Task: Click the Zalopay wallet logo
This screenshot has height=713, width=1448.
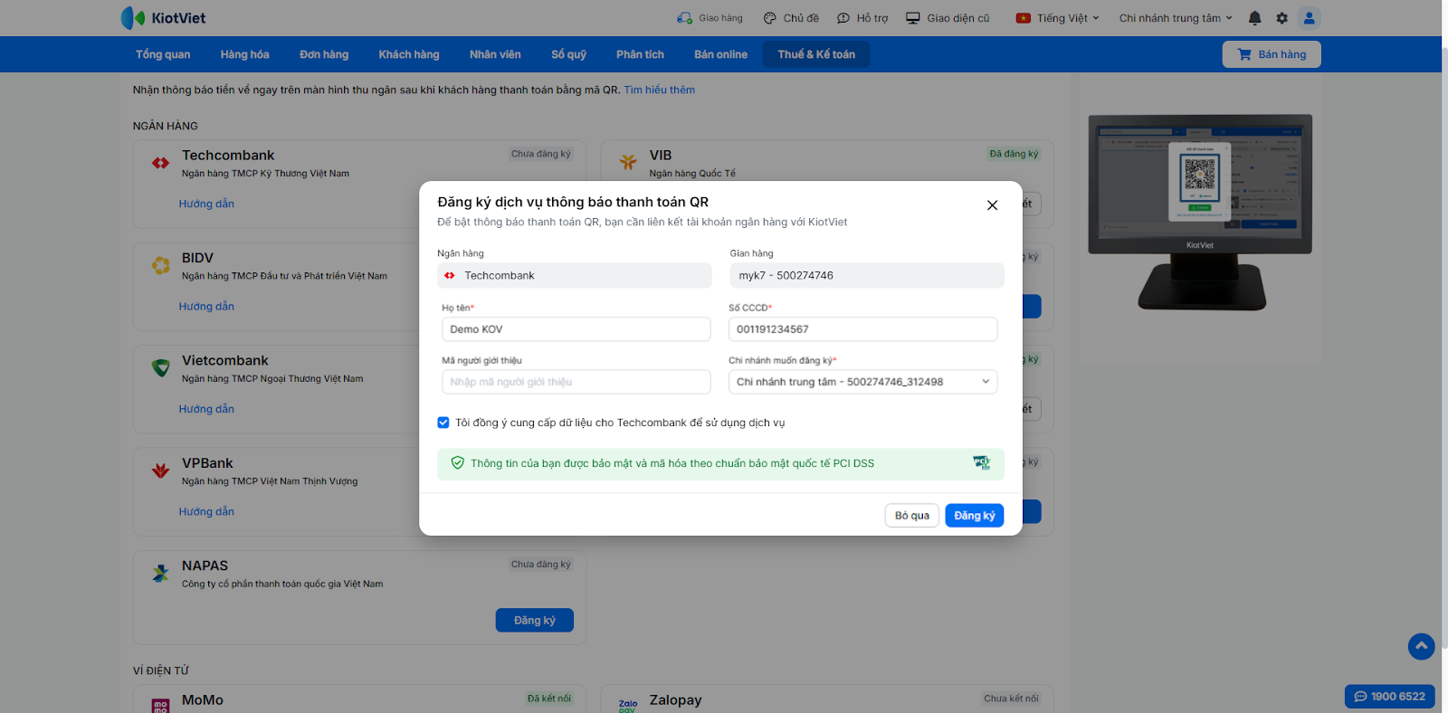Action: pyautogui.click(x=628, y=706)
